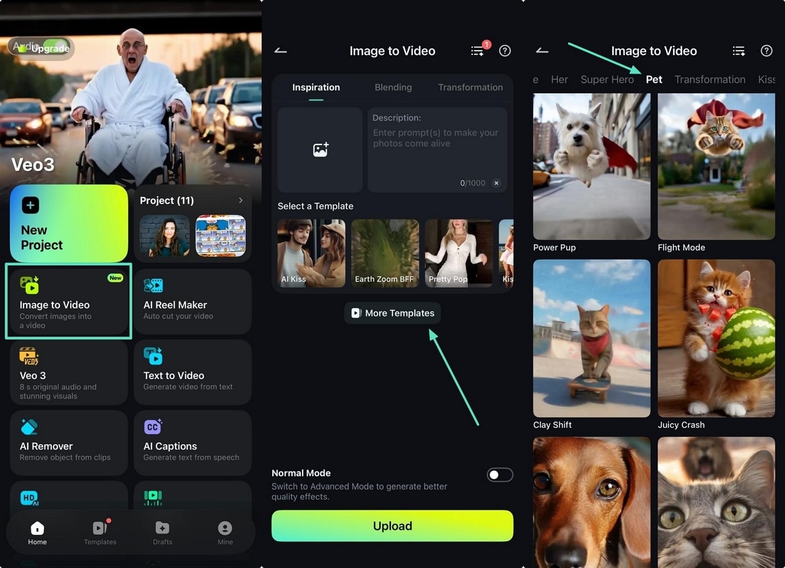Image resolution: width=785 pixels, height=568 pixels.
Task: Tap the New Project card
Action: [x=69, y=223]
